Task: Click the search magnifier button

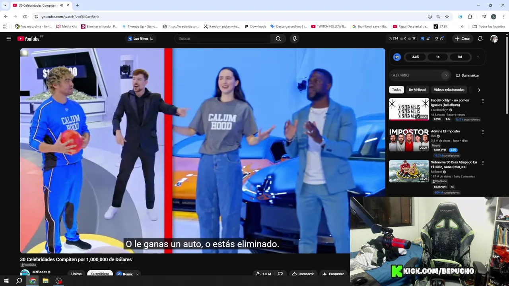Action: pos(278,39)
